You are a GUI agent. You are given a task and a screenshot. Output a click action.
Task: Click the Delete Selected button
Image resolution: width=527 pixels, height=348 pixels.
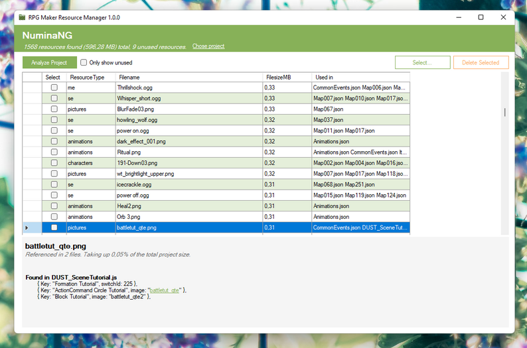coord(481,62)
